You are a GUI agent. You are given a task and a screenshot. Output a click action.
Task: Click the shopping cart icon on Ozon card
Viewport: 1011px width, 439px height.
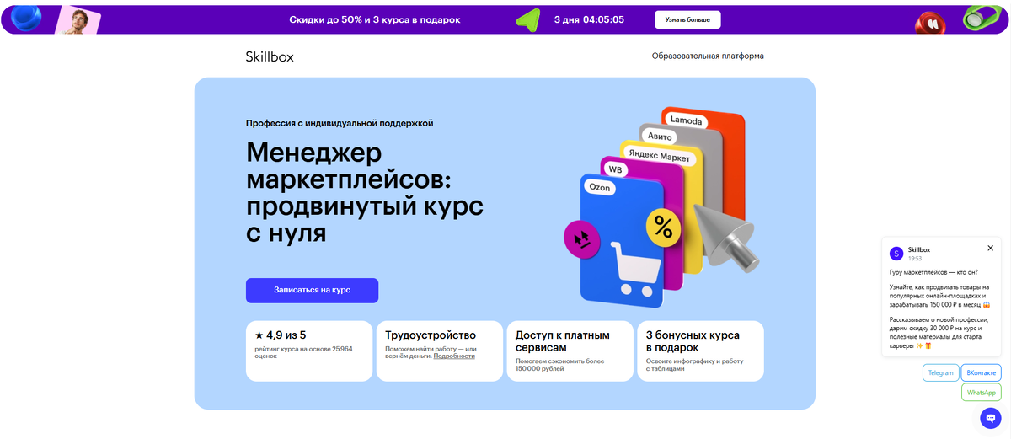[636, 269]
